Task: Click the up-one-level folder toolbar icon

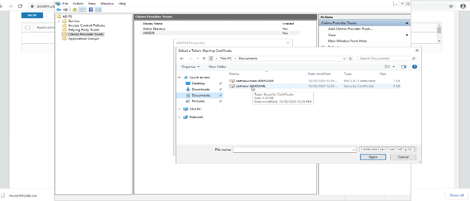Action: (75, 10)
